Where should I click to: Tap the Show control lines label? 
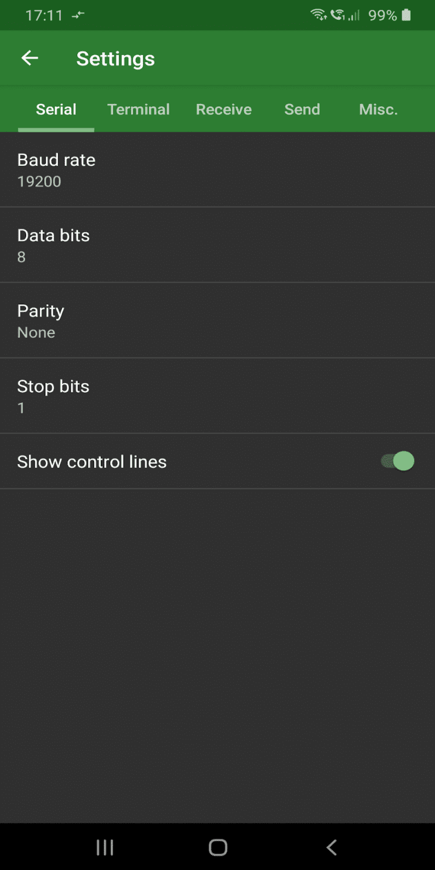92,462
